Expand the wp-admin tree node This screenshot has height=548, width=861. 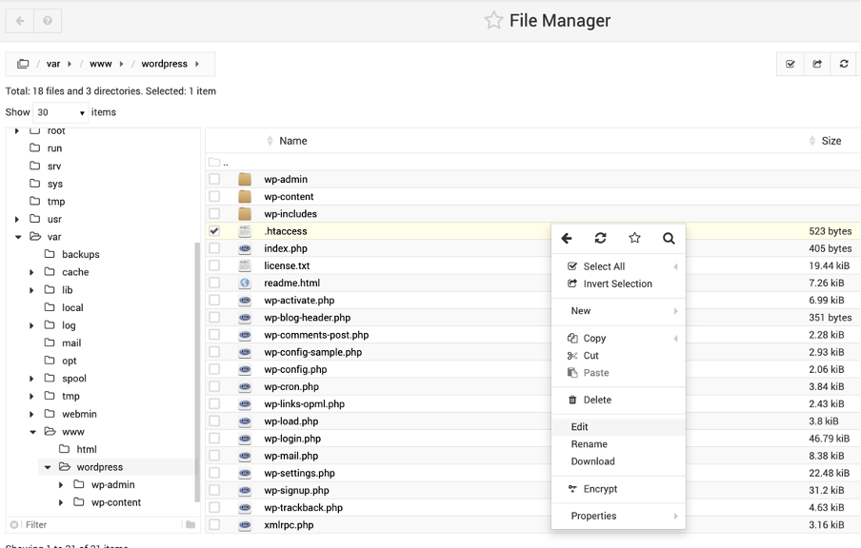pyautogui.click(x=61, y=485)
